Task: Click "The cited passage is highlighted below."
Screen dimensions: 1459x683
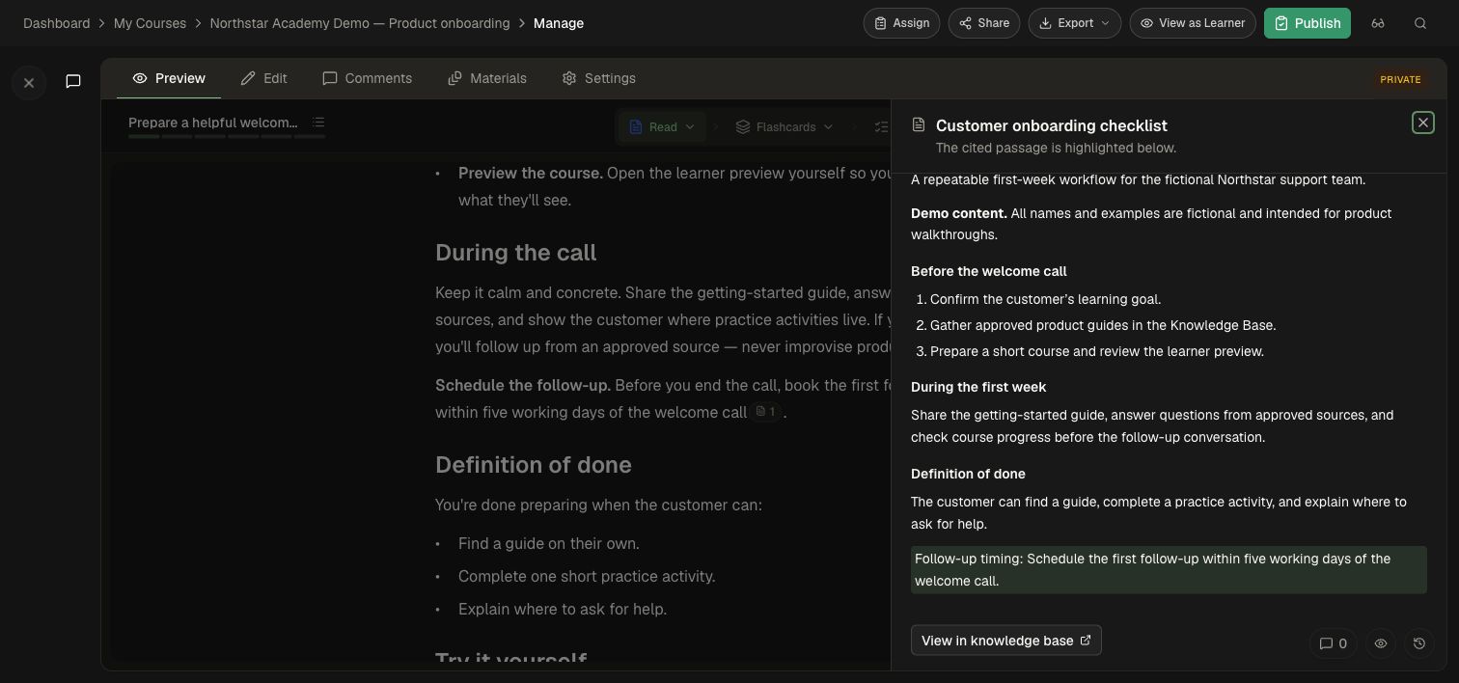Action: [x=1056, y=148]
